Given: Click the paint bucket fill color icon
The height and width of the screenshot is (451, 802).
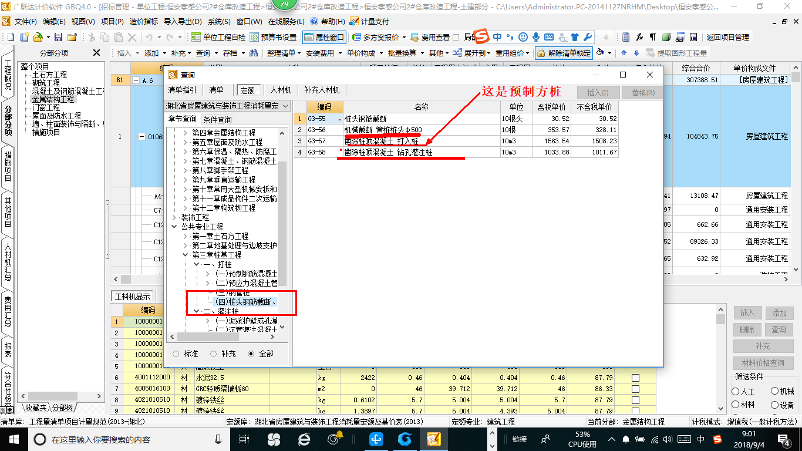Looking at the screenshot, I should (x=600, y=53).
